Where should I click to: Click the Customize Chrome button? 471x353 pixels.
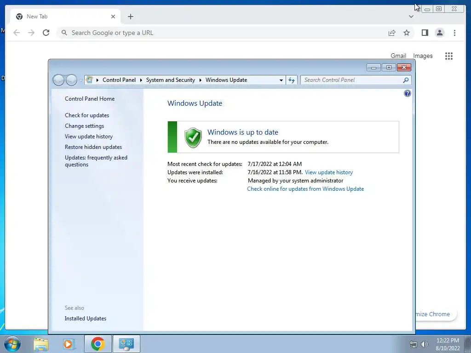click(437, 314)
